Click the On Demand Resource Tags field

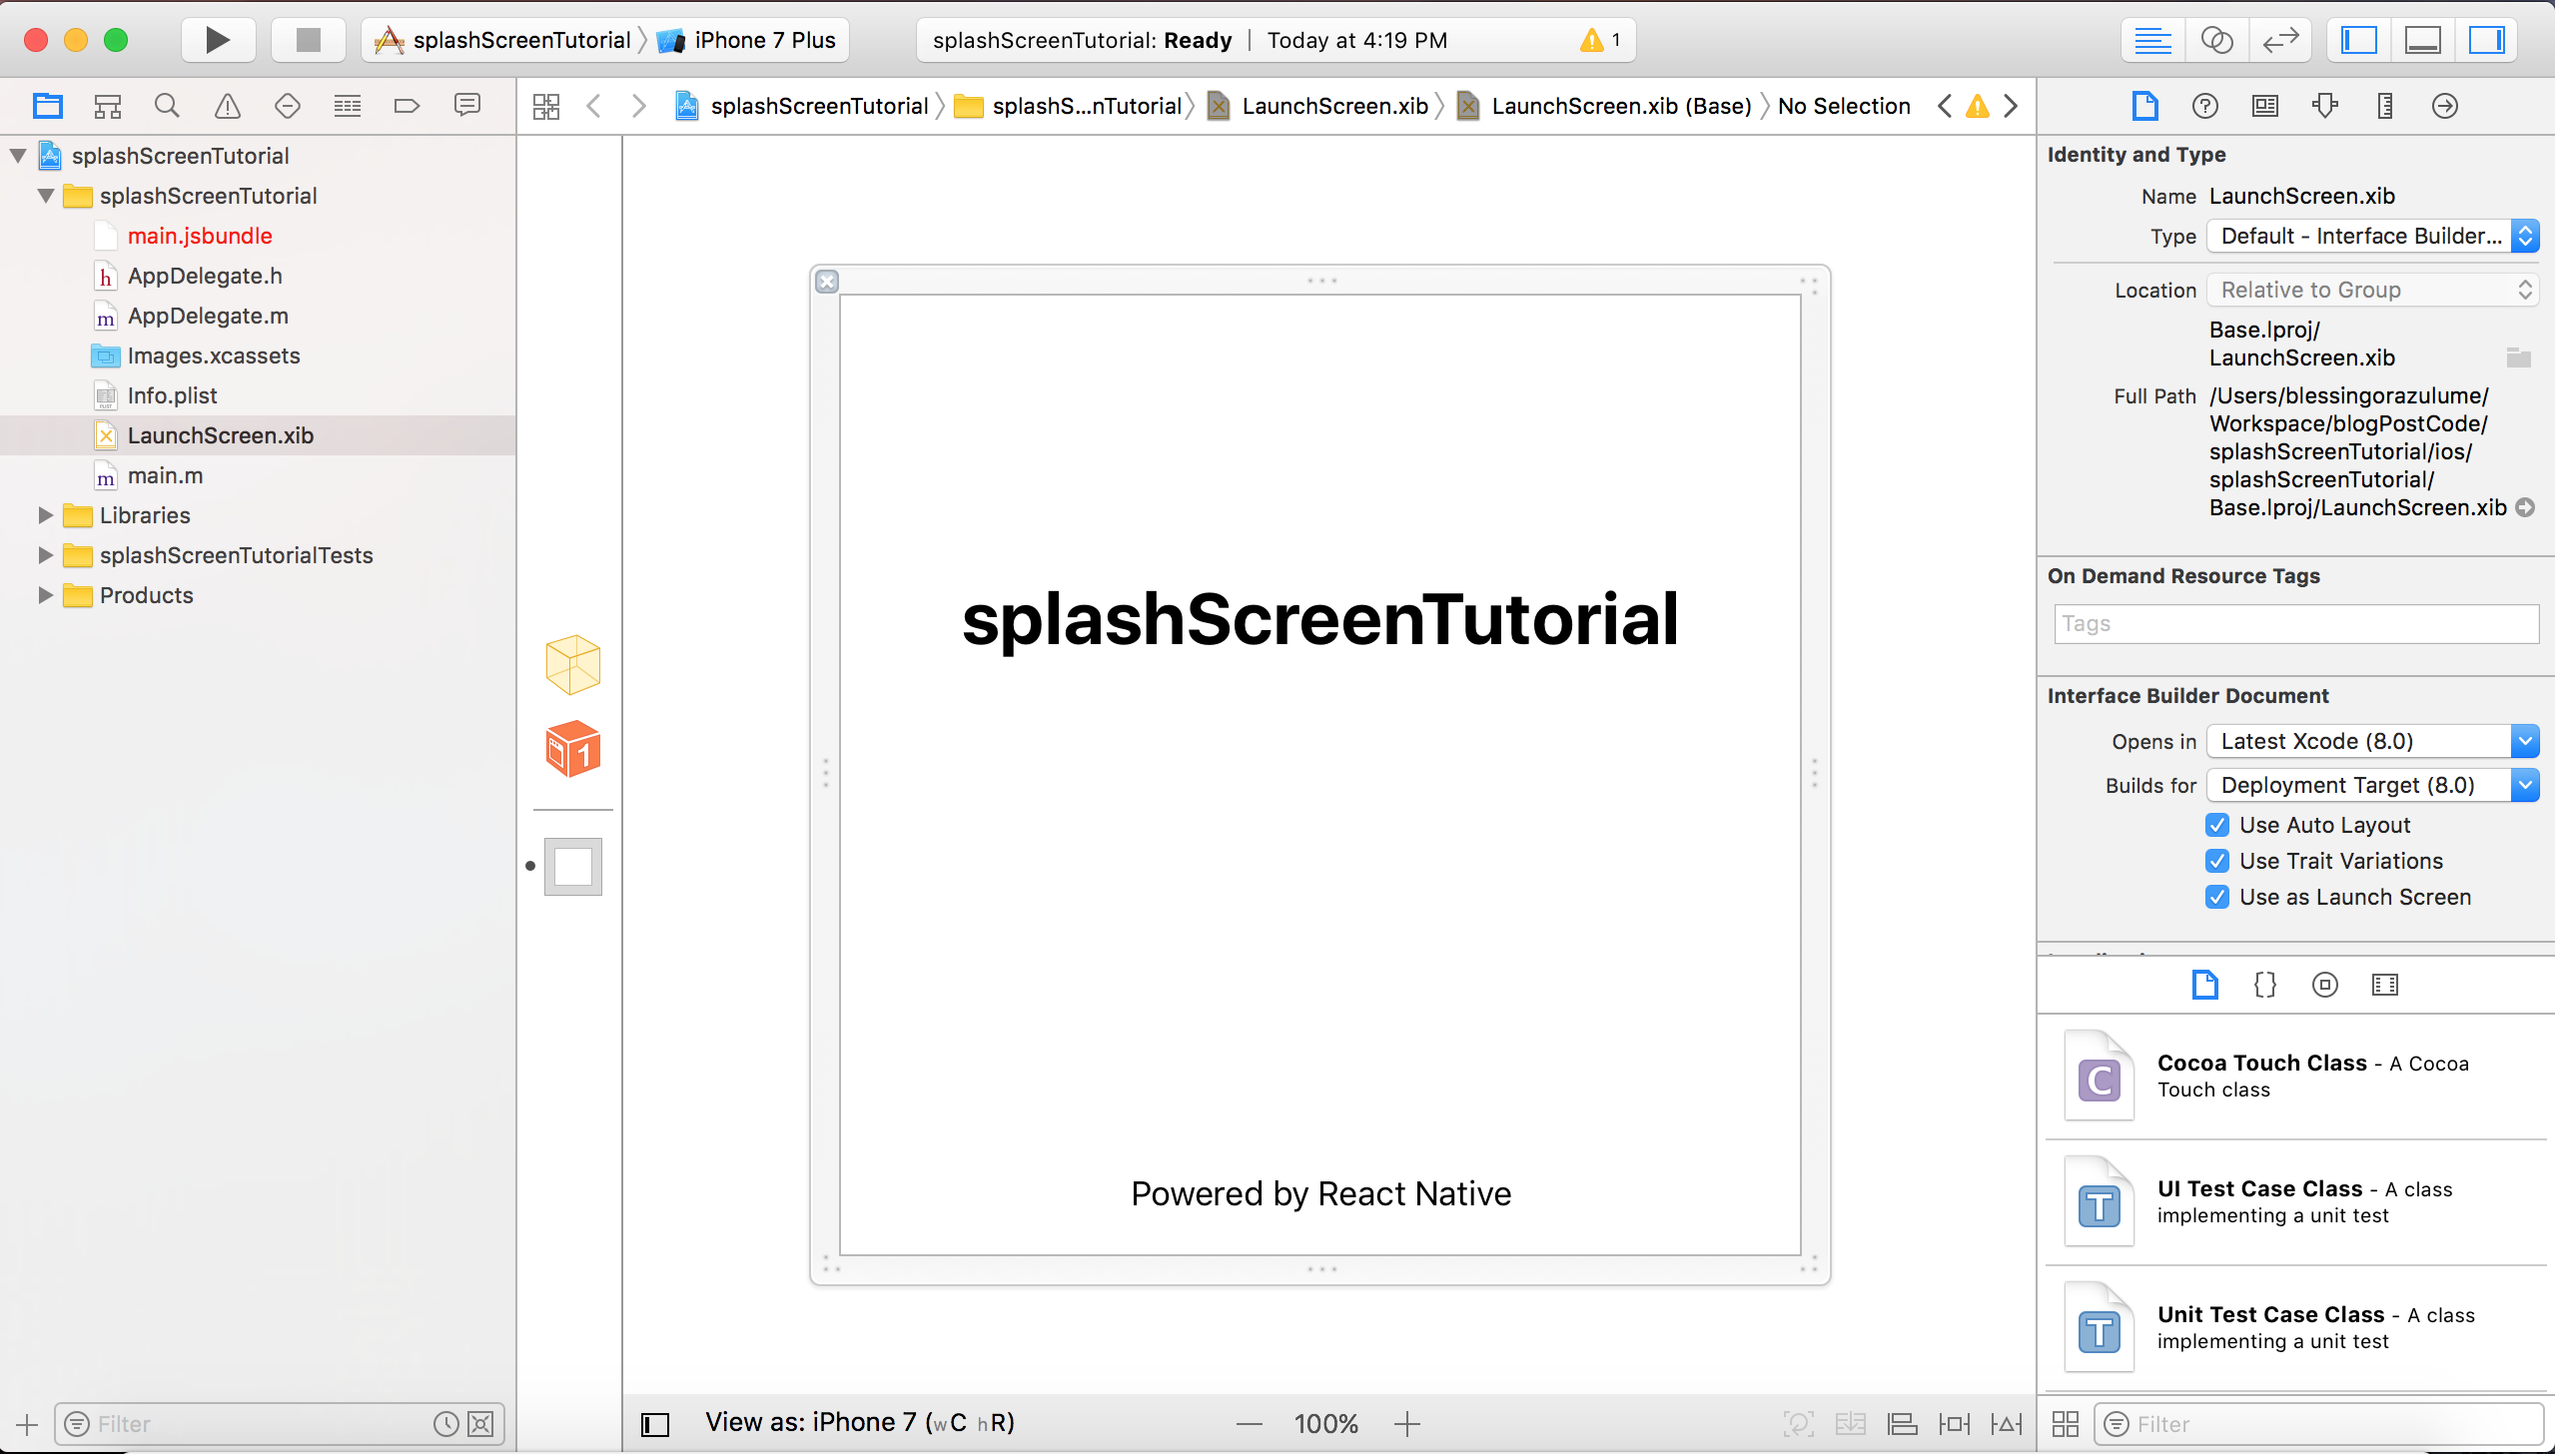[x=2296, y=624]
